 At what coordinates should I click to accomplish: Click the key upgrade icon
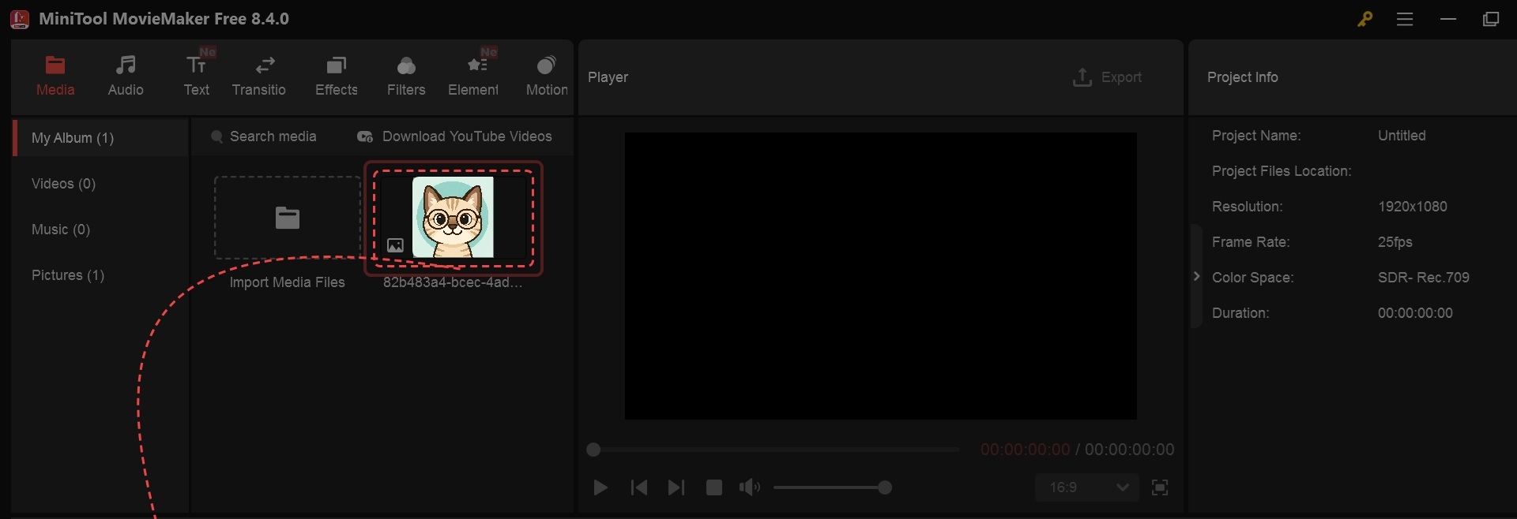pos(1365,20)
